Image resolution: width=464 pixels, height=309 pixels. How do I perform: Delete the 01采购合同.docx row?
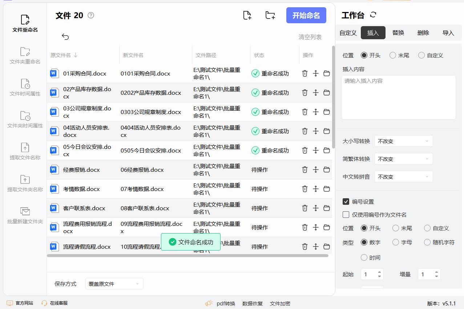pos(305,73)
